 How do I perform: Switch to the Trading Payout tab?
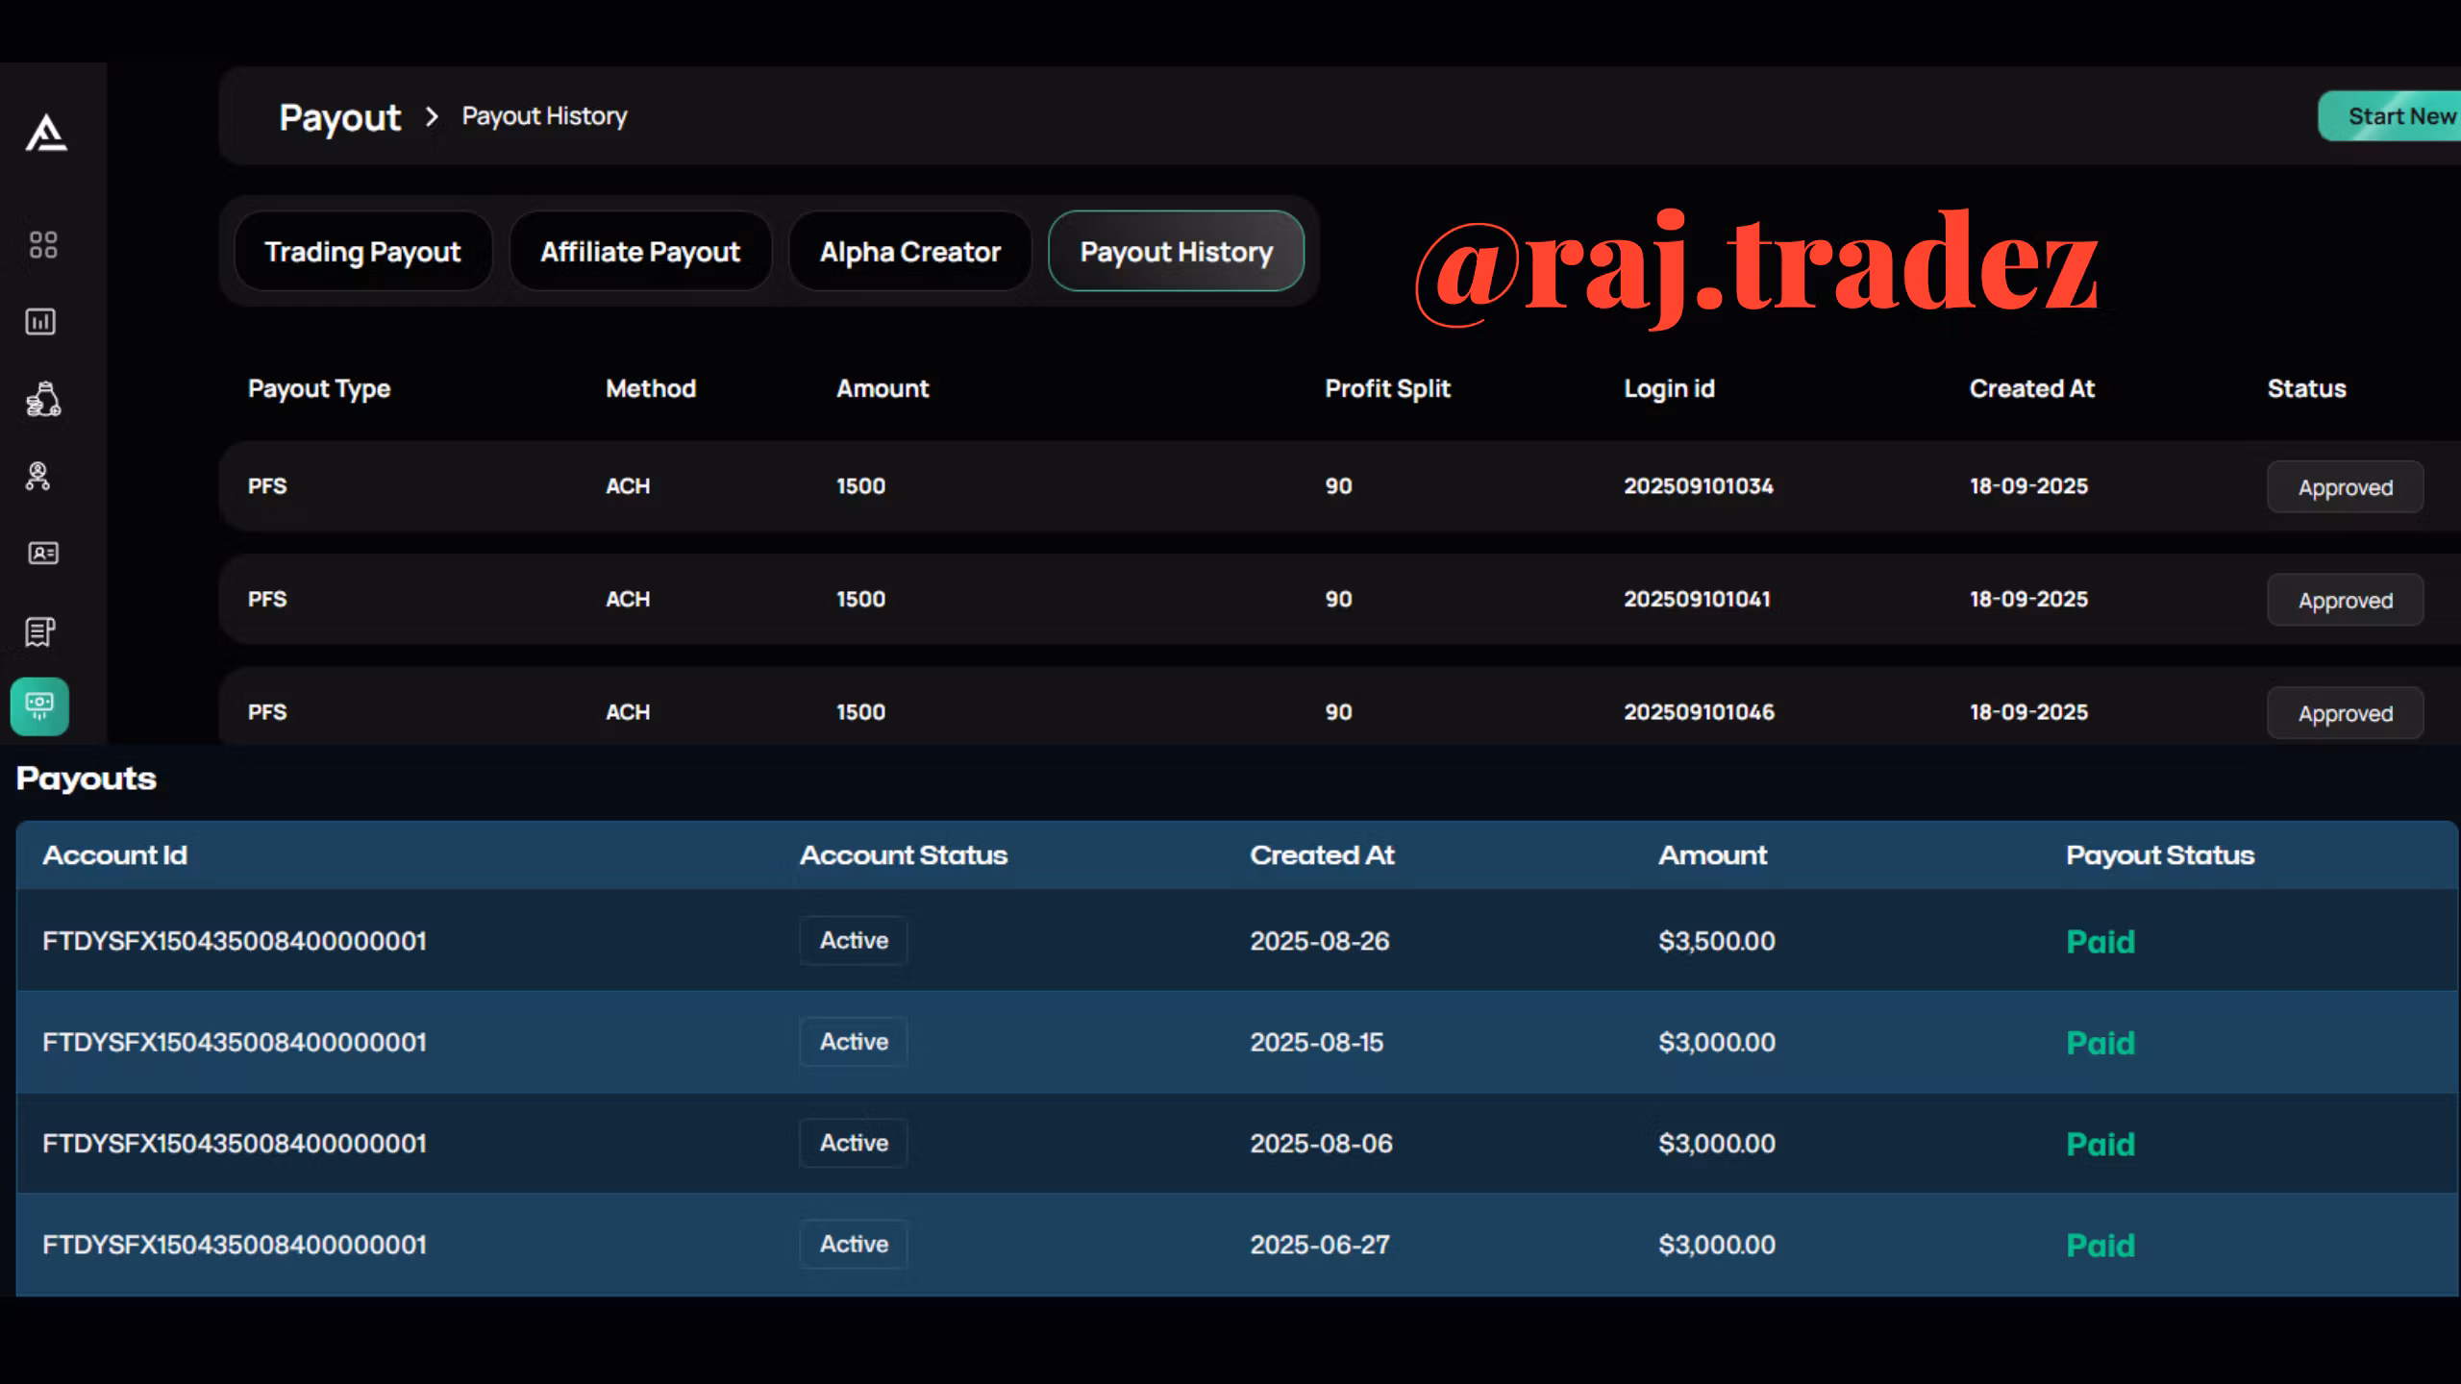(362, 252)
